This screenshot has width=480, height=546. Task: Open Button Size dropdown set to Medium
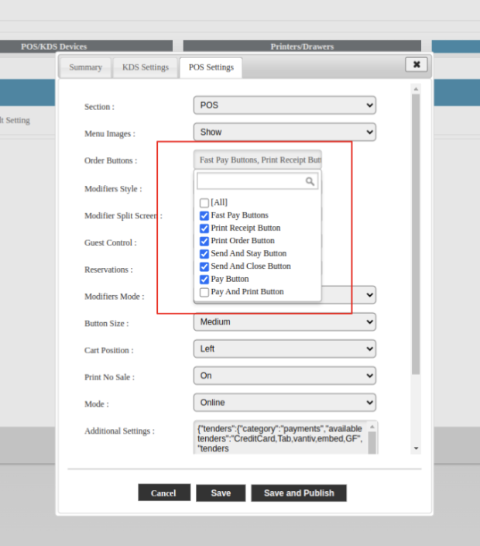click(284, 321)
